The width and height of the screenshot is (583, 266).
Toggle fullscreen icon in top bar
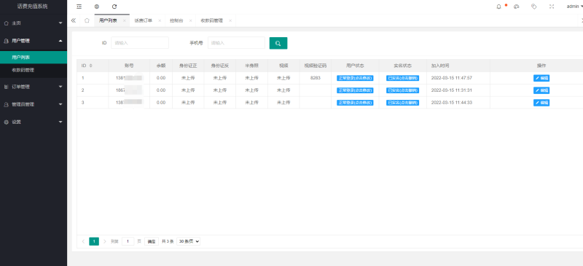pos(552,7)
